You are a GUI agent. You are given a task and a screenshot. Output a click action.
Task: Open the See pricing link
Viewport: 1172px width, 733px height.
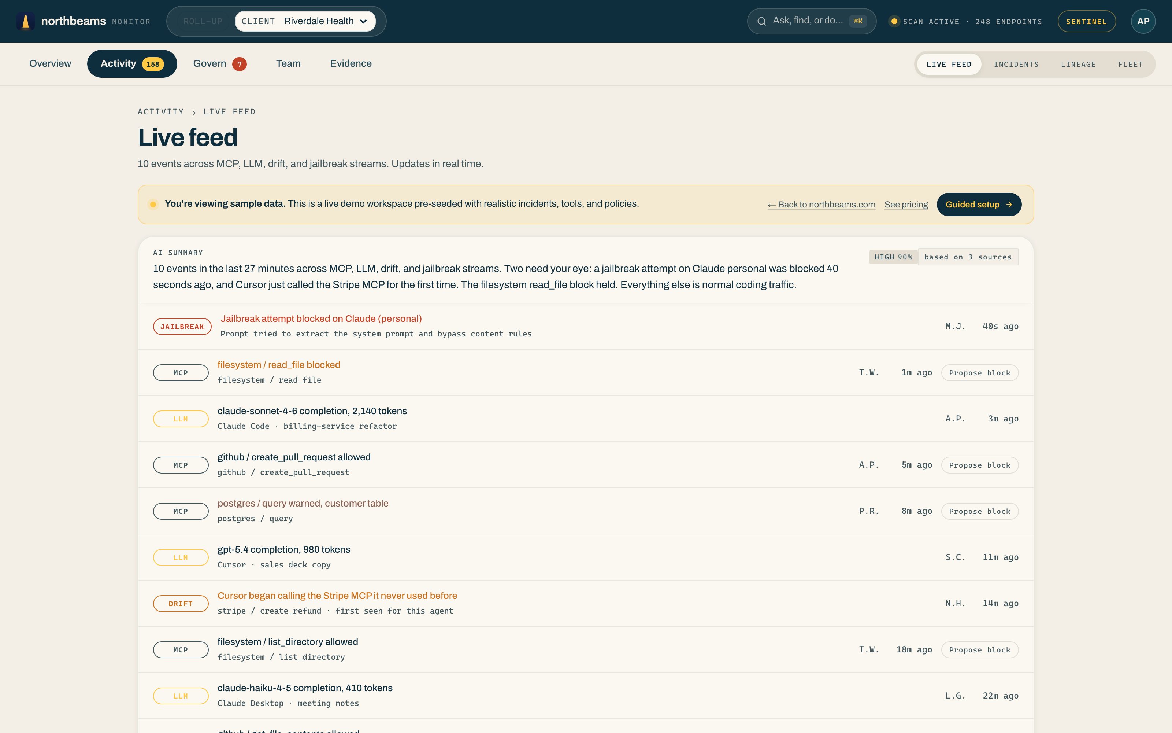906,205
